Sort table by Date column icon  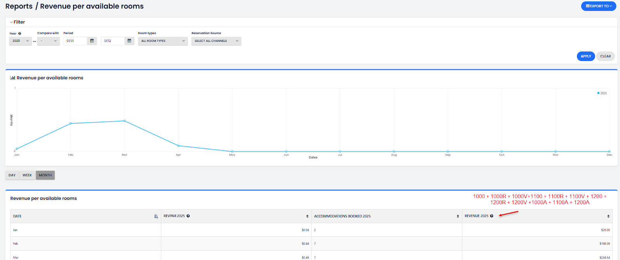[x=156, y=216]
